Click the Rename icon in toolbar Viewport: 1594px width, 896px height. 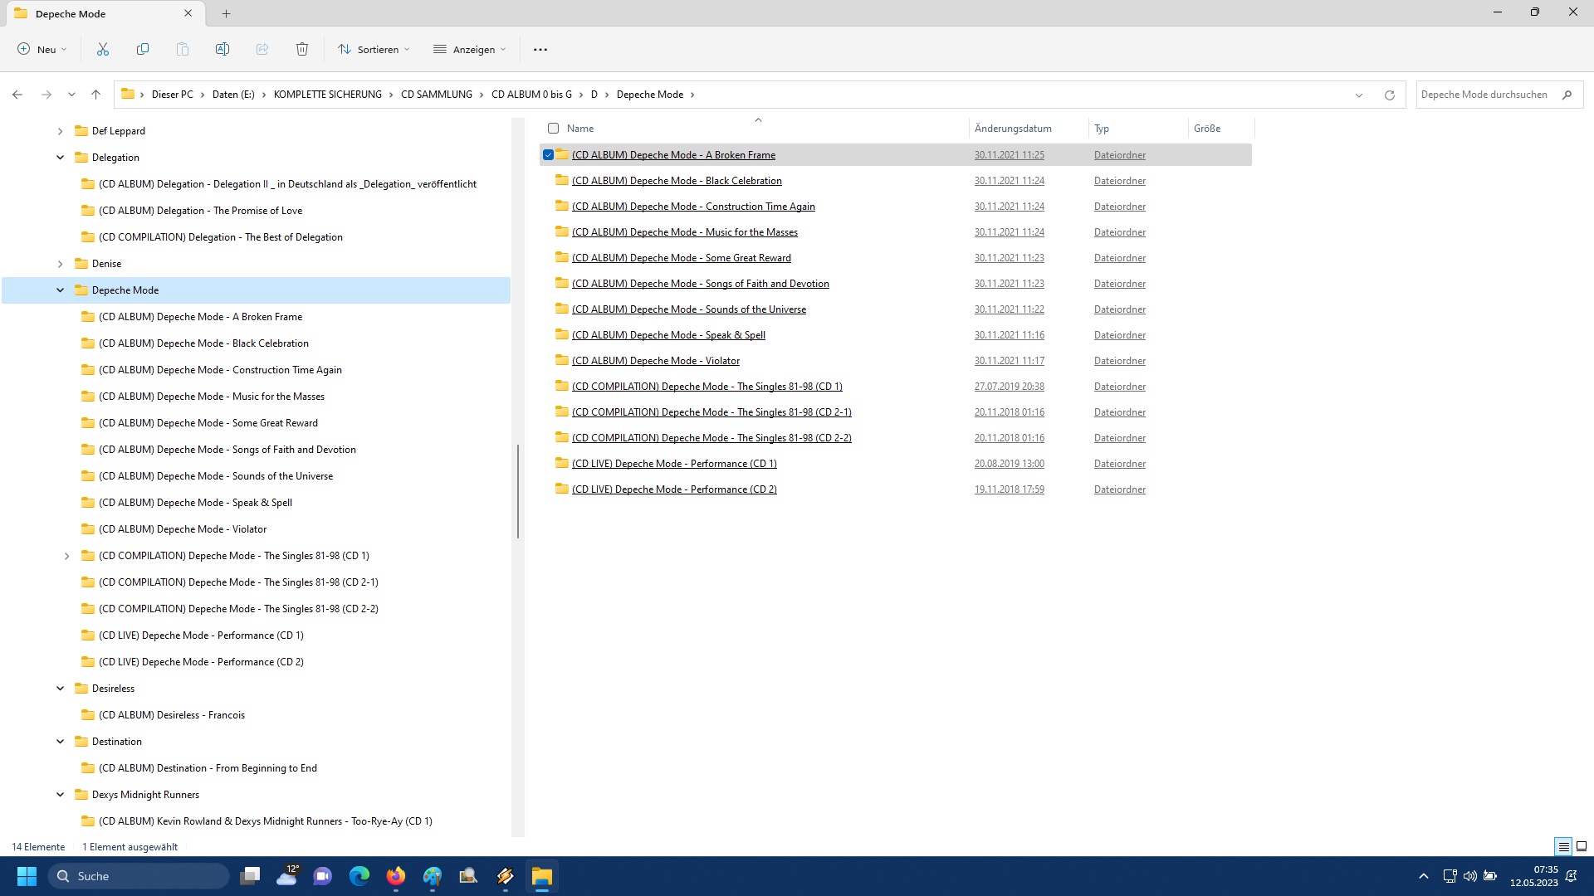[222, 50]
